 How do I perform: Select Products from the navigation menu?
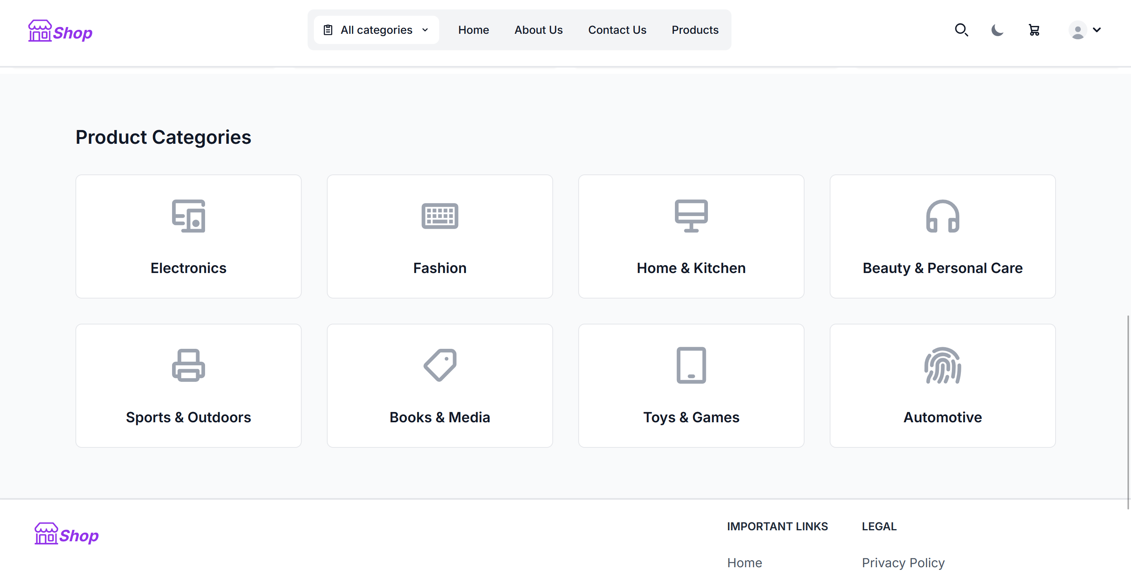pos(695,30)
